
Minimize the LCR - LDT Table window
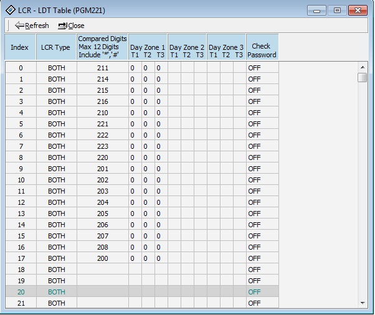point(317,11)
